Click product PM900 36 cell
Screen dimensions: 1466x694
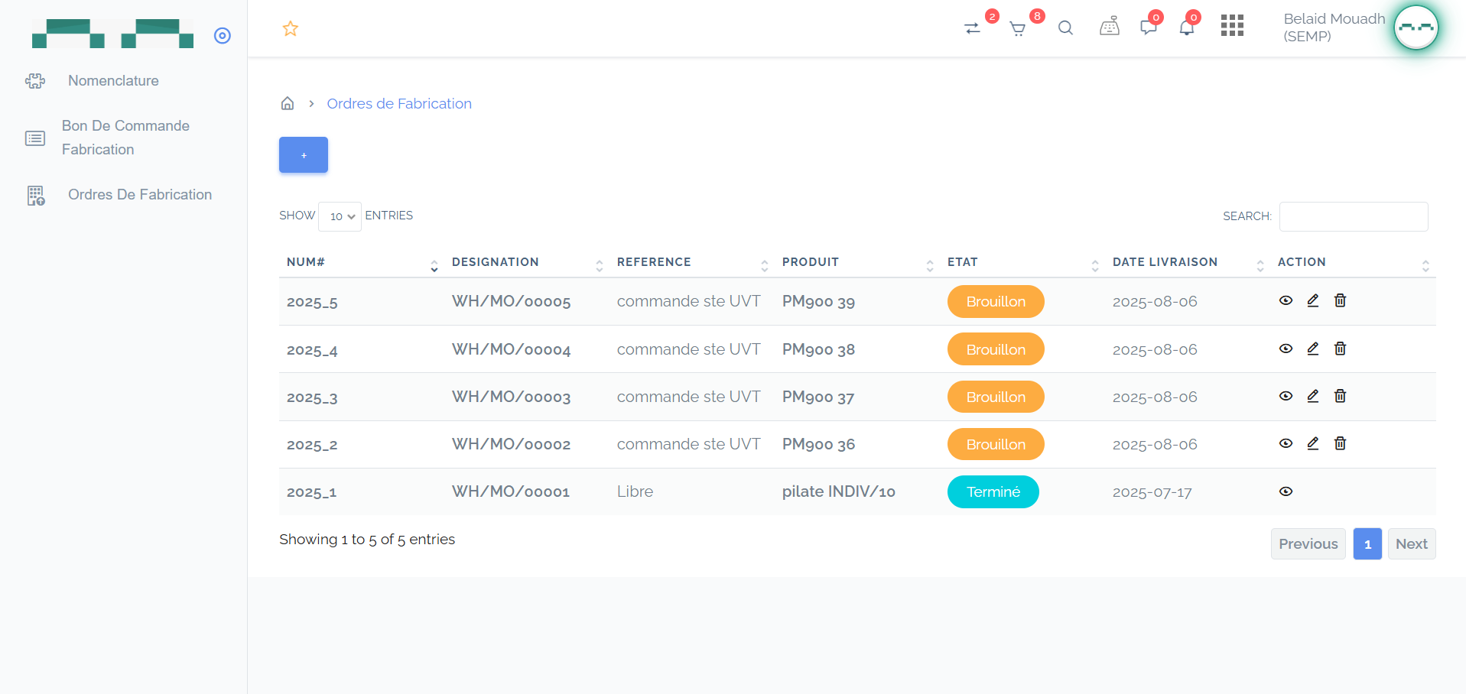(x=818, y=444)
